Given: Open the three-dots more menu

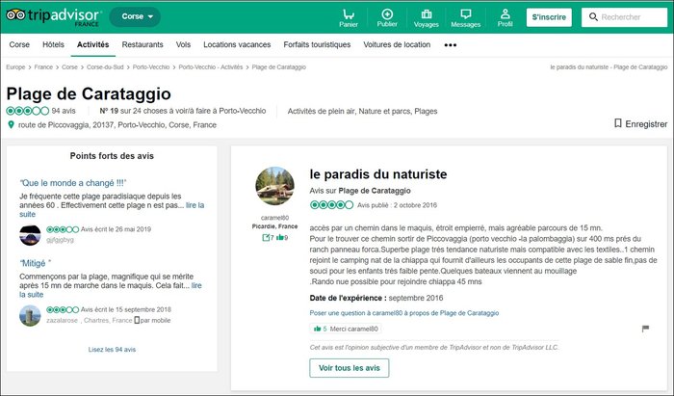Looking at the screenshot, I should click(x=450, y=44).
